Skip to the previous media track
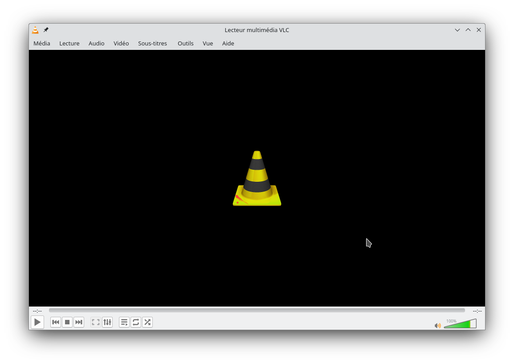The image size is (514, 364). click(x=56, y=322)
